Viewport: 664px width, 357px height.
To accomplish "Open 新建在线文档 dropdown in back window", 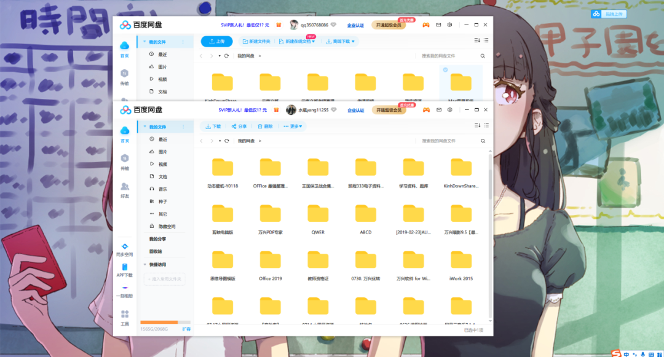I will (x=297, y=41).
